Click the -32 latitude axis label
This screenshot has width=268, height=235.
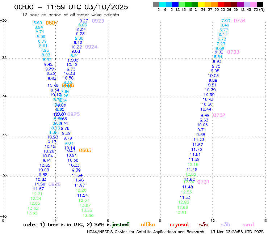(x=3, y=57)
